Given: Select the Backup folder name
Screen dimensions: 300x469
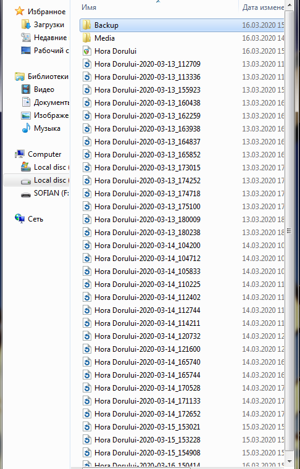Looking at the screenshot, I should tap(106, 25).
